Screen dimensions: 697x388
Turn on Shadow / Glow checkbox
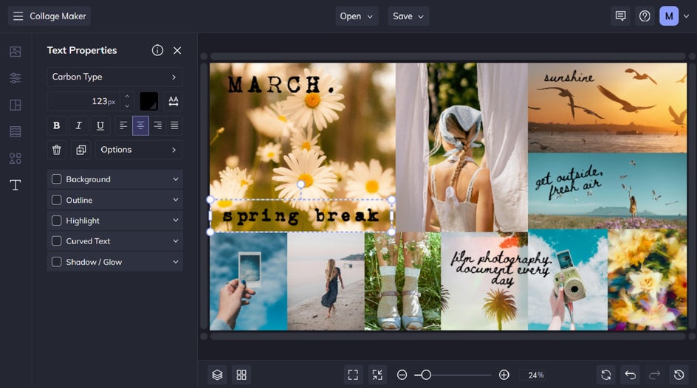point(57,262)
